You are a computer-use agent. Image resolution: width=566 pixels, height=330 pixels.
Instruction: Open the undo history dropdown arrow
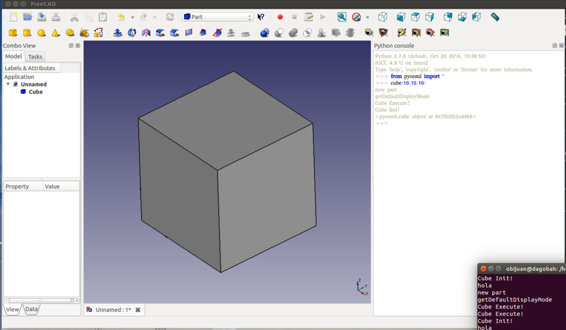pos(133,17)
